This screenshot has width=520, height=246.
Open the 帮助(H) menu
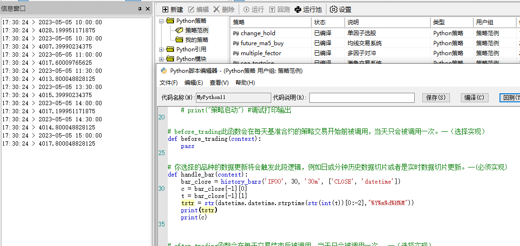pyautogui.click(x=245, y=83)
